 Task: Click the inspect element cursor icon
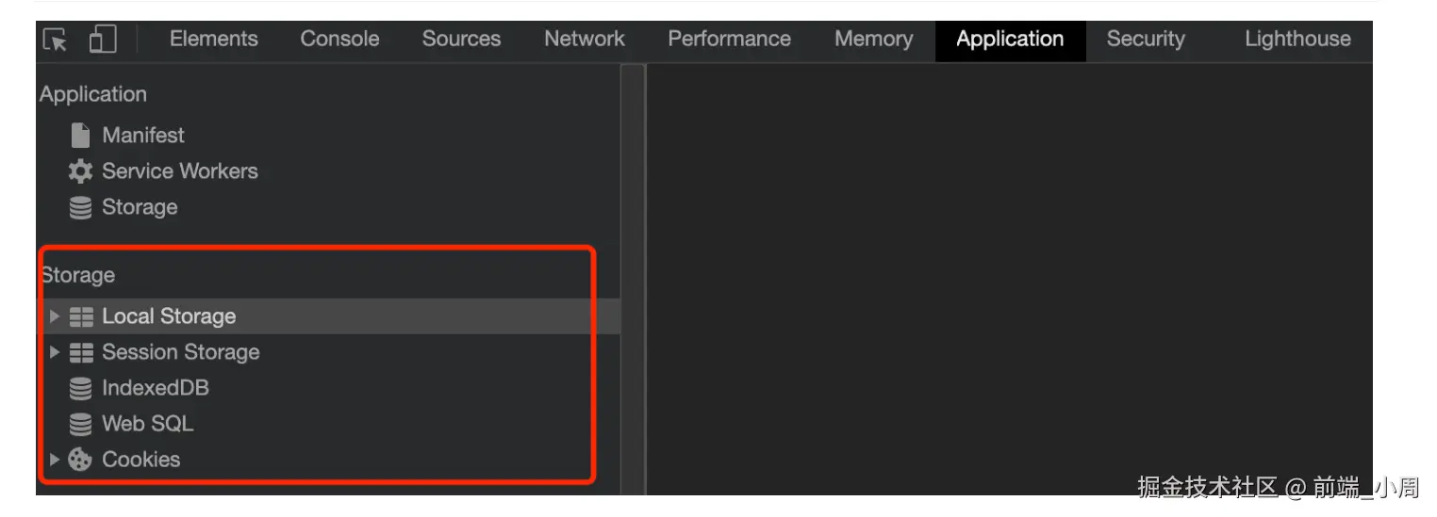click(x=56, y=40)
